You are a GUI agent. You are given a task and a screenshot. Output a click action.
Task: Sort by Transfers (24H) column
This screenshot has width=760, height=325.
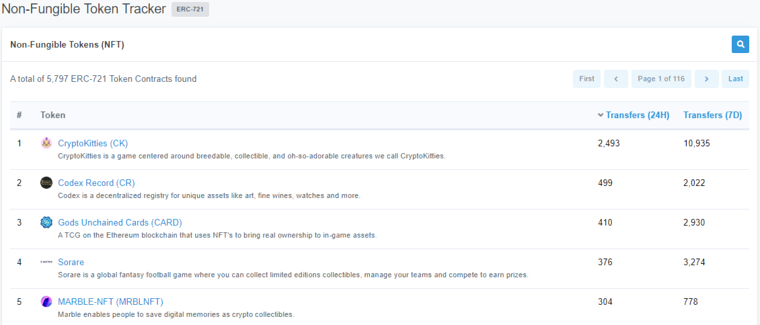[638, 115]
